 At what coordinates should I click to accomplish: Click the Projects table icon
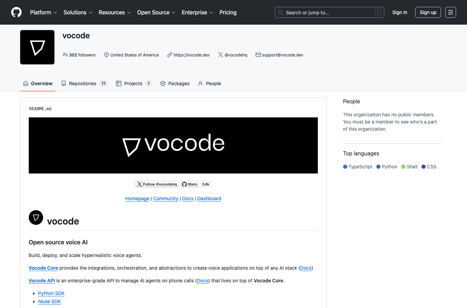[119, 84]
